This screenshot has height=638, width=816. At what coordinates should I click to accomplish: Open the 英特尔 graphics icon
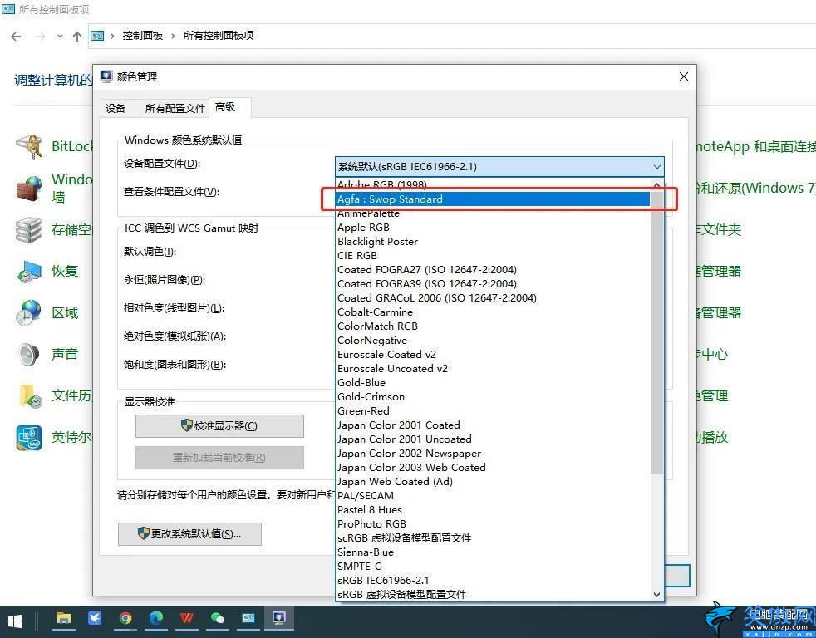click(x=29, y=438)
